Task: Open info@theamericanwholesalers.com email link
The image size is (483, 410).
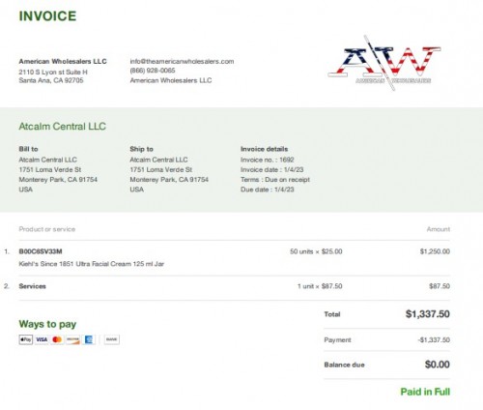Action: 182,61
